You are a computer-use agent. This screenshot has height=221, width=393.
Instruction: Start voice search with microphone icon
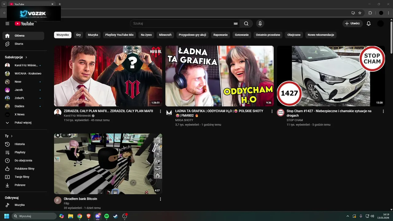click(260, 24)
